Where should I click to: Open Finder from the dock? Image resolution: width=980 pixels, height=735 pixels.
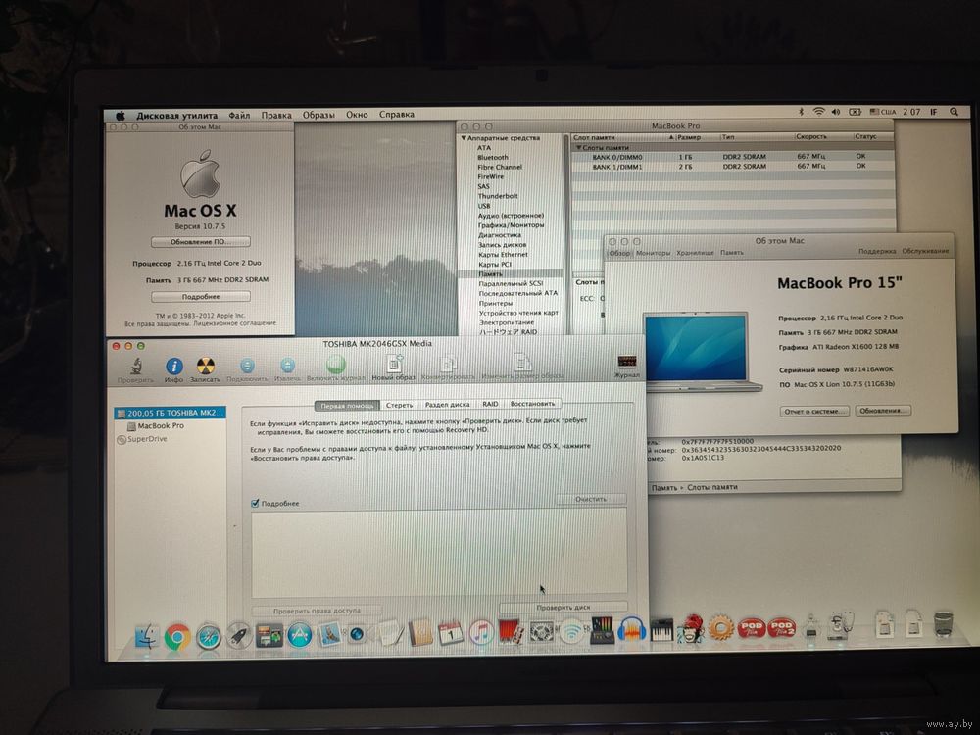[x=146, y=637]
